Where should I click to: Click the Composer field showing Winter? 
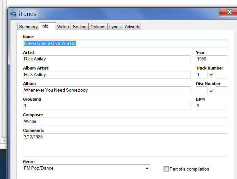[x=125, y=121]
